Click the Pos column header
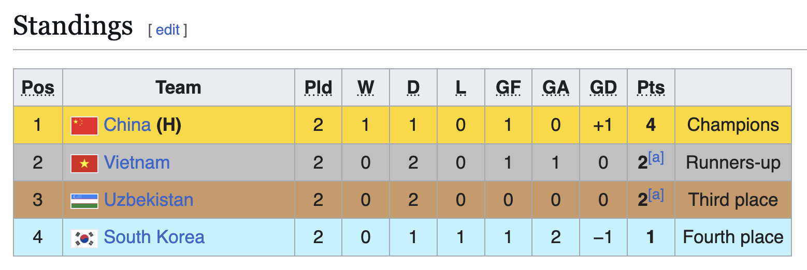807x270 pixels. click(x=38, y=88)
